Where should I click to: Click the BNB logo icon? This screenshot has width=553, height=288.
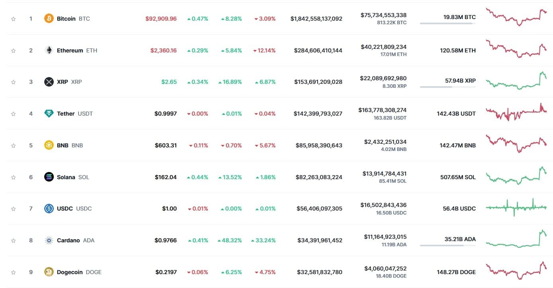coord(49,145)
